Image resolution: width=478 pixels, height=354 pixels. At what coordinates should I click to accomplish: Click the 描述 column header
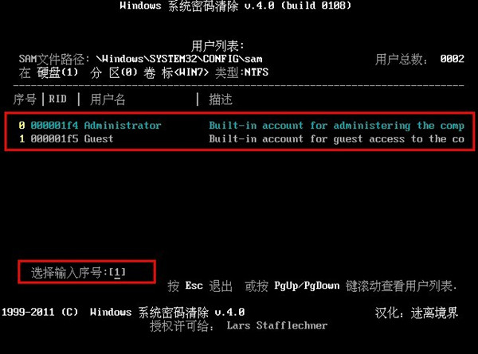(221, 99)
